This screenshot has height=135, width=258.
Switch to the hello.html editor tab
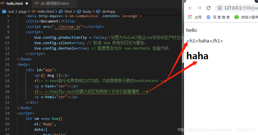(x=15, y=3)
